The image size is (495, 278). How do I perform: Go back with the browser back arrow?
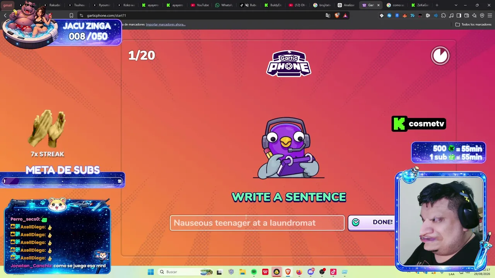click(5, 15)
